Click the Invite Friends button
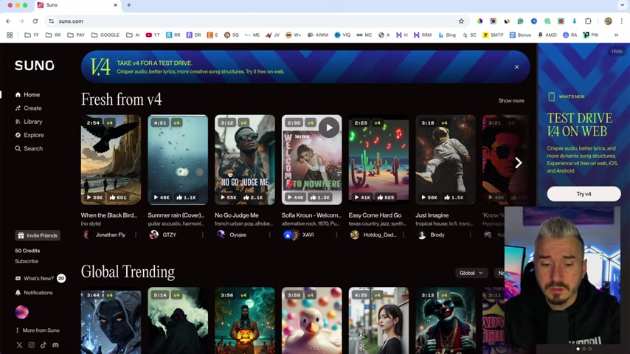The width and height of the screenshot is (630, 354). 38,235
